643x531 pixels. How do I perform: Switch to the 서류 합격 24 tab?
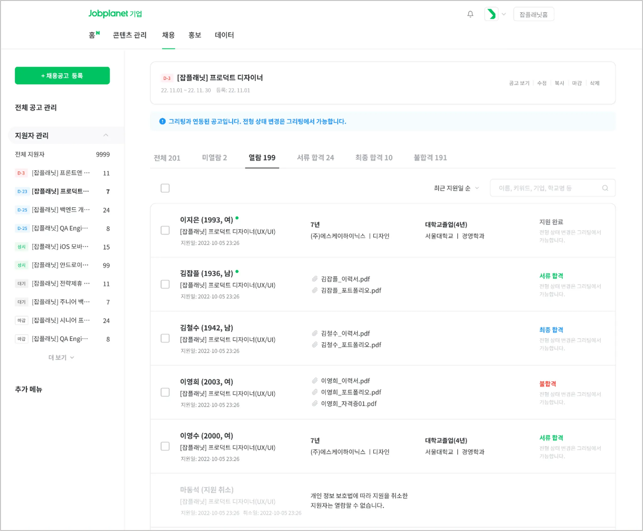tap(315, 158)
